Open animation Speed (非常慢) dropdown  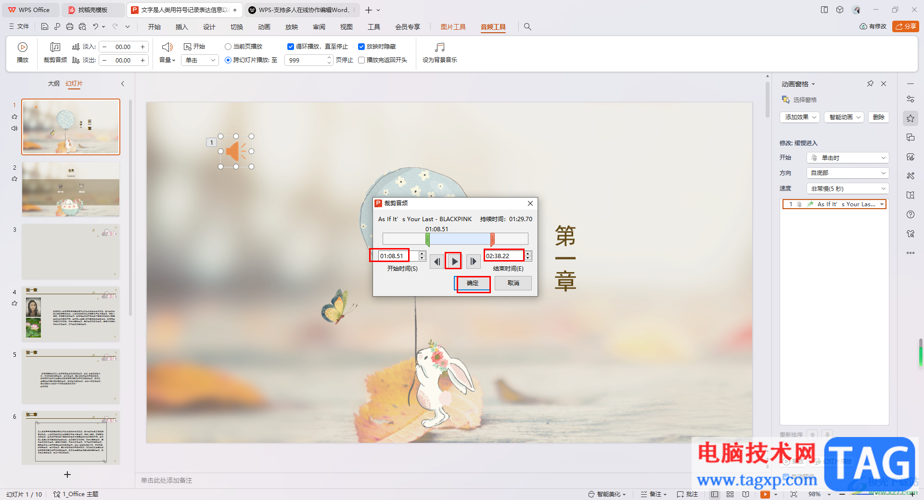click(847, 188)
